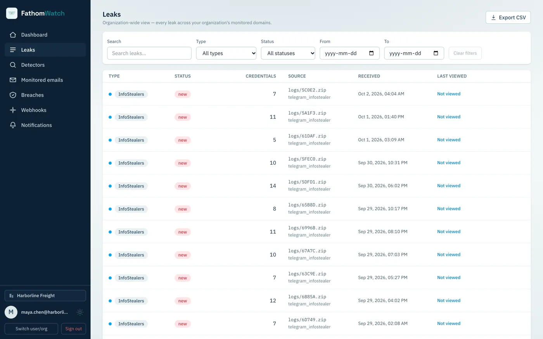Image resolution: width=543 pixels, height=339 pixels.
Task: Click the new status badge for logs/5A1F3.zip
Action: [x=183, y=117]
